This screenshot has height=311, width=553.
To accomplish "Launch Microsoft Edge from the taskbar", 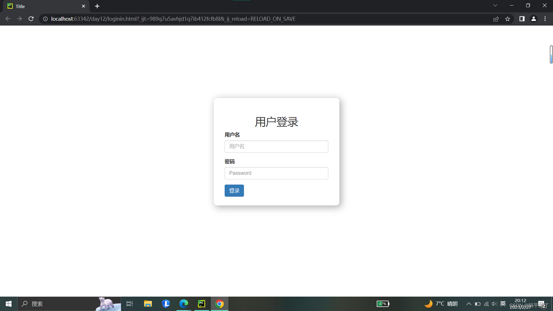I will pyautogui.click(x=183, y=304).
